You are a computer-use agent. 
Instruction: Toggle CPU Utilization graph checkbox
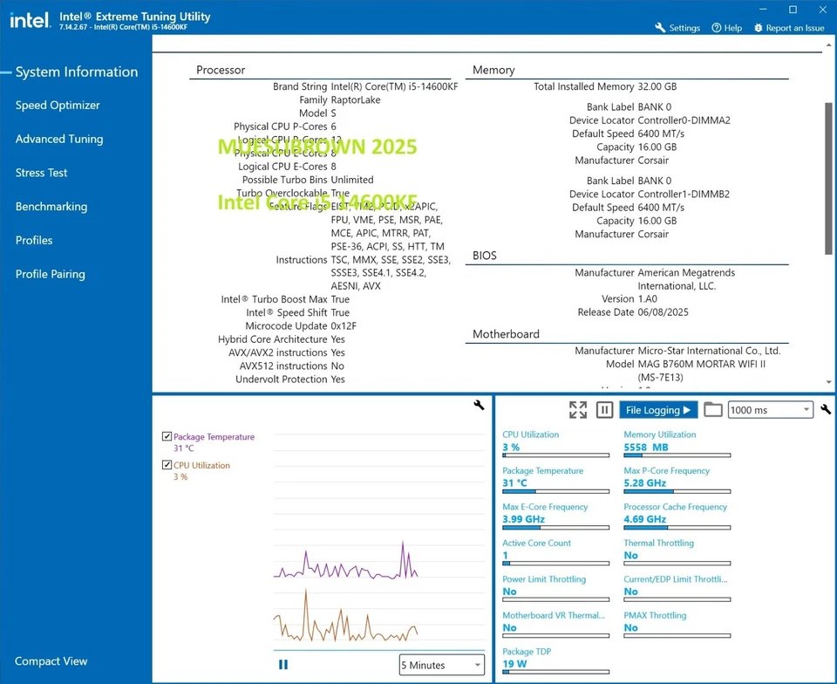(x=167, y=464)
